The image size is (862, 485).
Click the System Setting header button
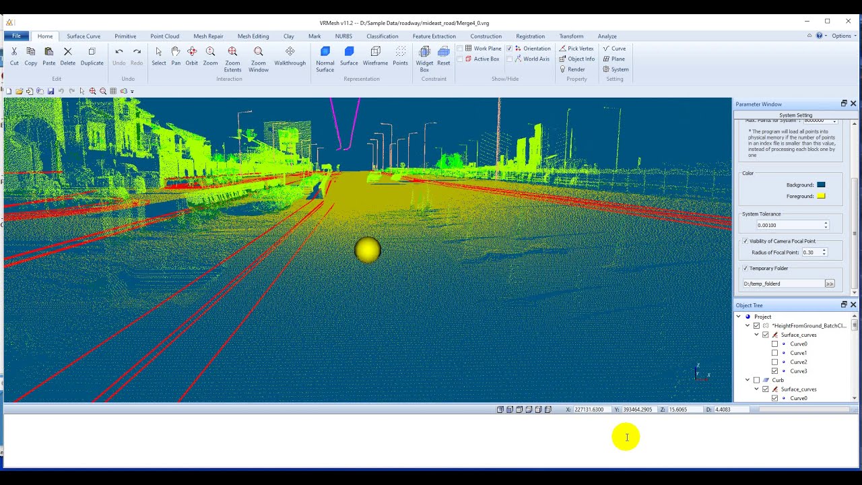click(795, 115)
